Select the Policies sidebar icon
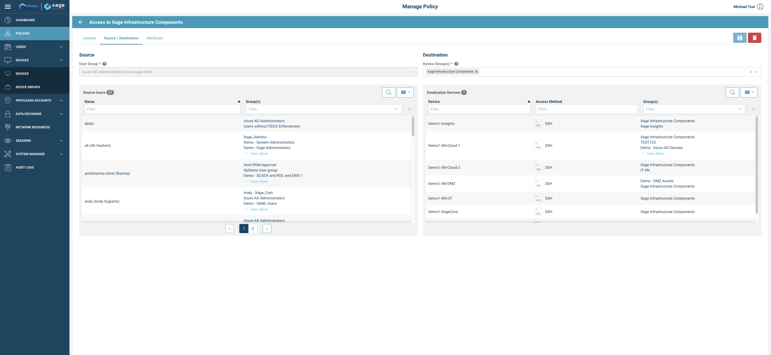Viewport: 771px width, 355px height. point(8,33)
